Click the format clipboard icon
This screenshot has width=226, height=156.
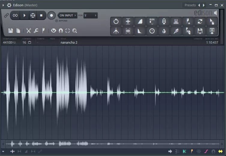[29, 42]
